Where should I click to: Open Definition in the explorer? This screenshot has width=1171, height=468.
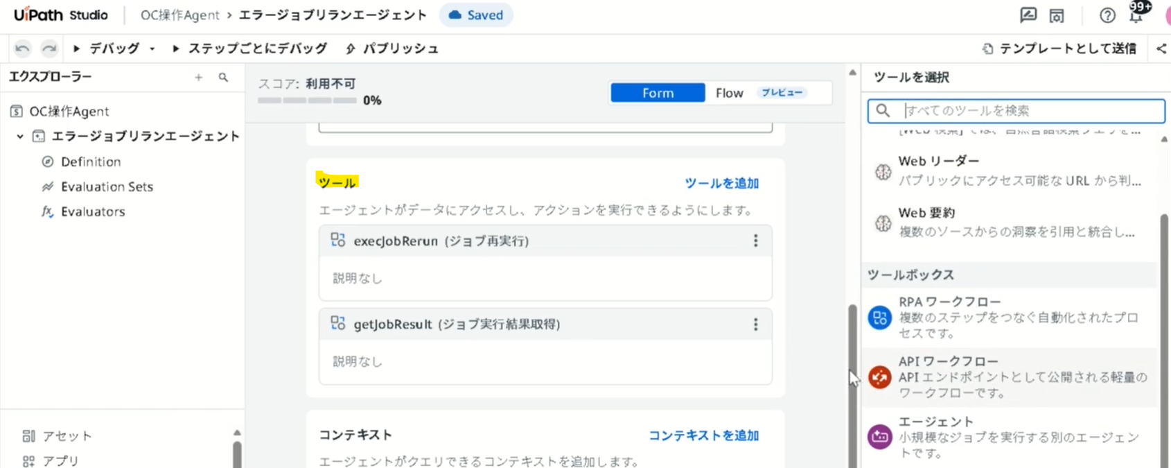click(91, 162)
